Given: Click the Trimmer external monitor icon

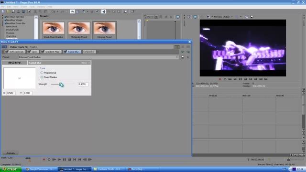Looking at the screenshot, I should (x=178, y=17).
